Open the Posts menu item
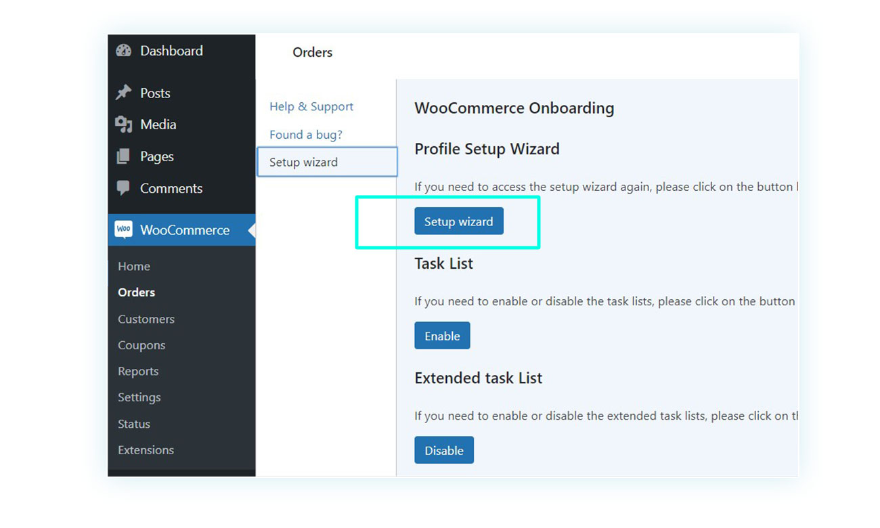 (x=155, y=93)
